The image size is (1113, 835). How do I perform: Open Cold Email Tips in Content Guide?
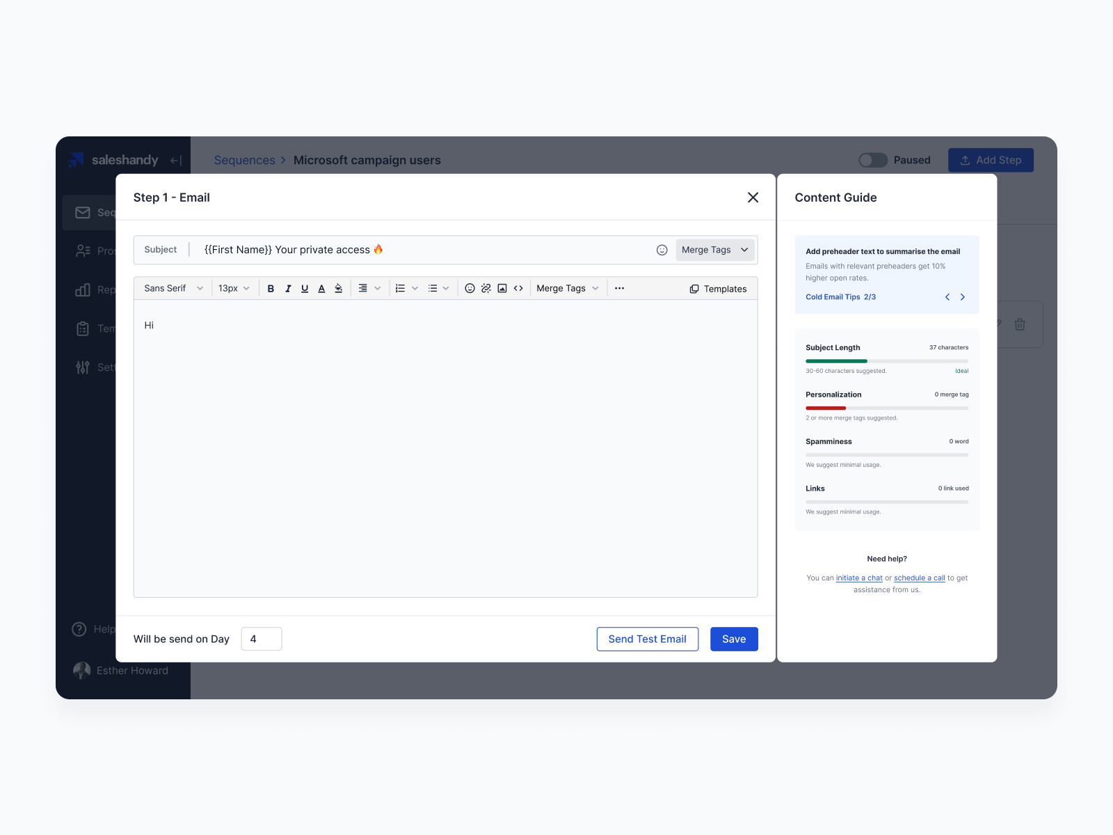click(x=833, y=296)
